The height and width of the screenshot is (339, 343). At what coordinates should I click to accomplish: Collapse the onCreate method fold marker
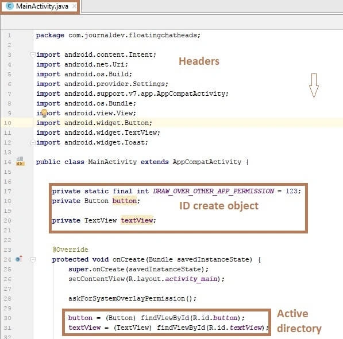click(x=33, y=259)
